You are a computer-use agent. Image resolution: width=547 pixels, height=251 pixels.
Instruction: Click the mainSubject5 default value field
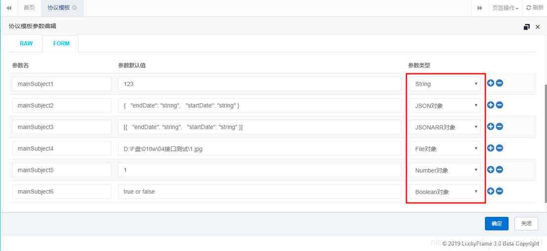(259, 170)
